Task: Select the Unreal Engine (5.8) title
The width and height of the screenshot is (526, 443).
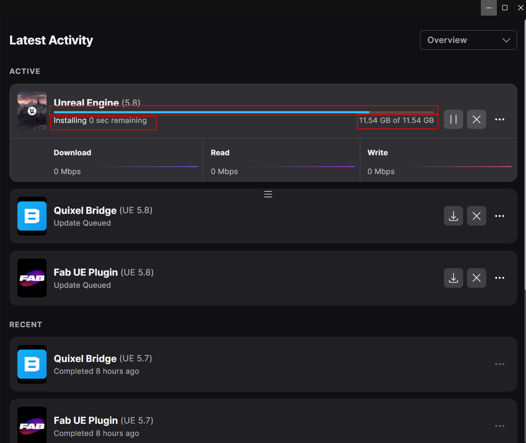Action: click(97, 103)
